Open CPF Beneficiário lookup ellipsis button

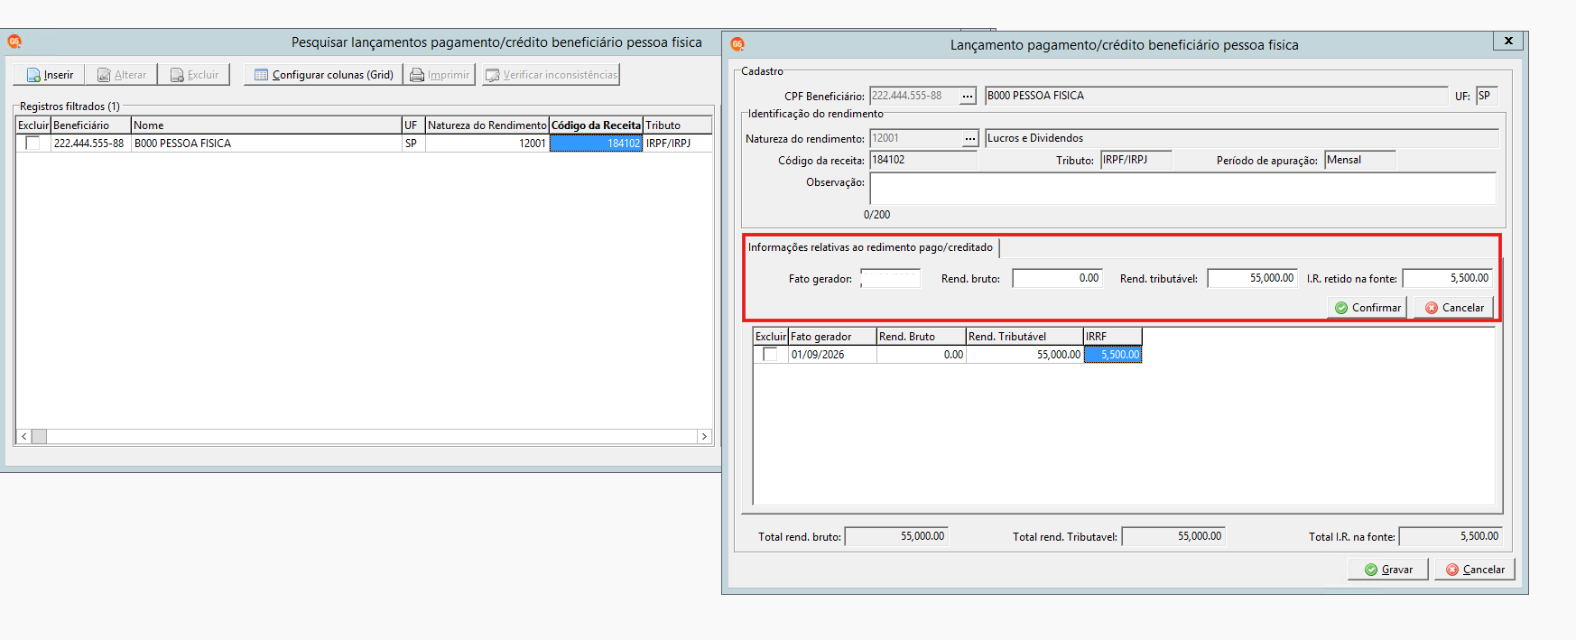968,96
